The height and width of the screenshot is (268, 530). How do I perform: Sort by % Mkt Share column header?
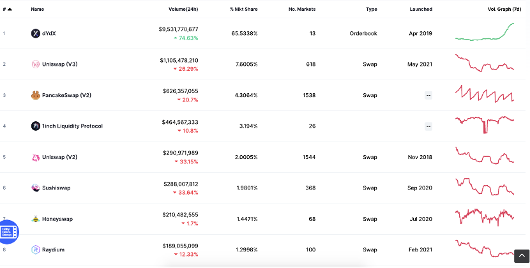(244, 9)
